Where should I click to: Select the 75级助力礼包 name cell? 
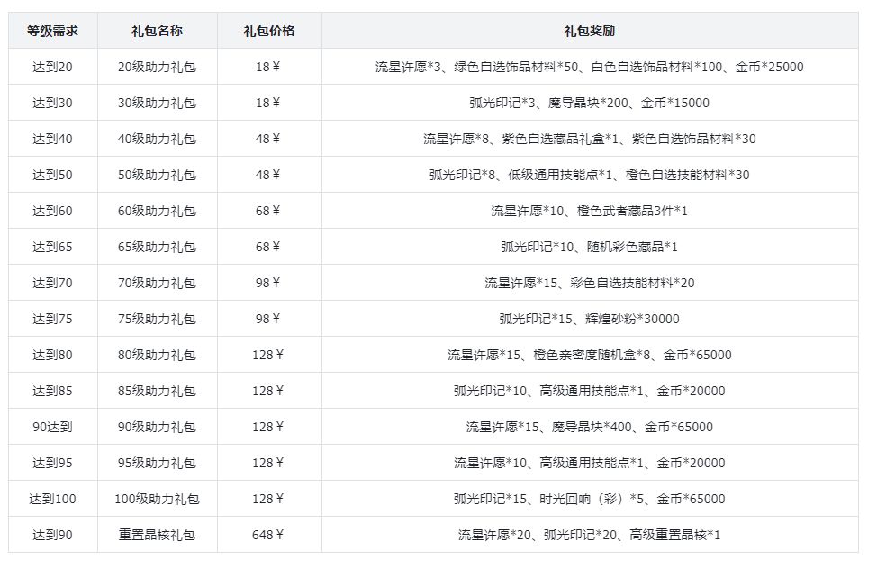tap(158, 319)
